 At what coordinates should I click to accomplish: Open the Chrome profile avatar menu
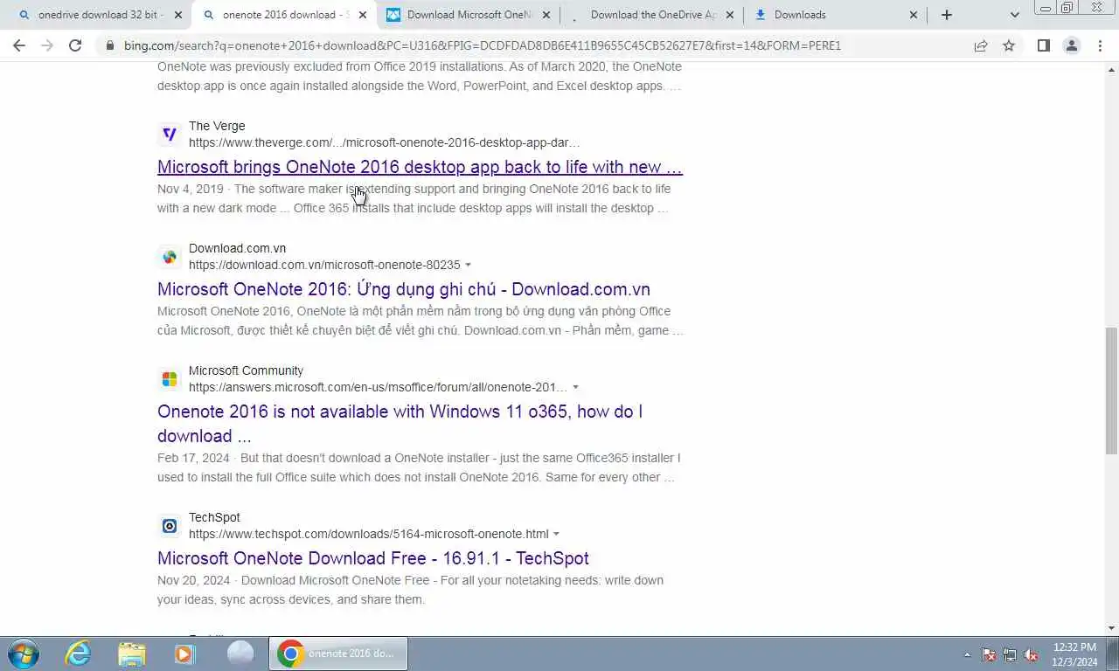click(x=1071, y=45)
